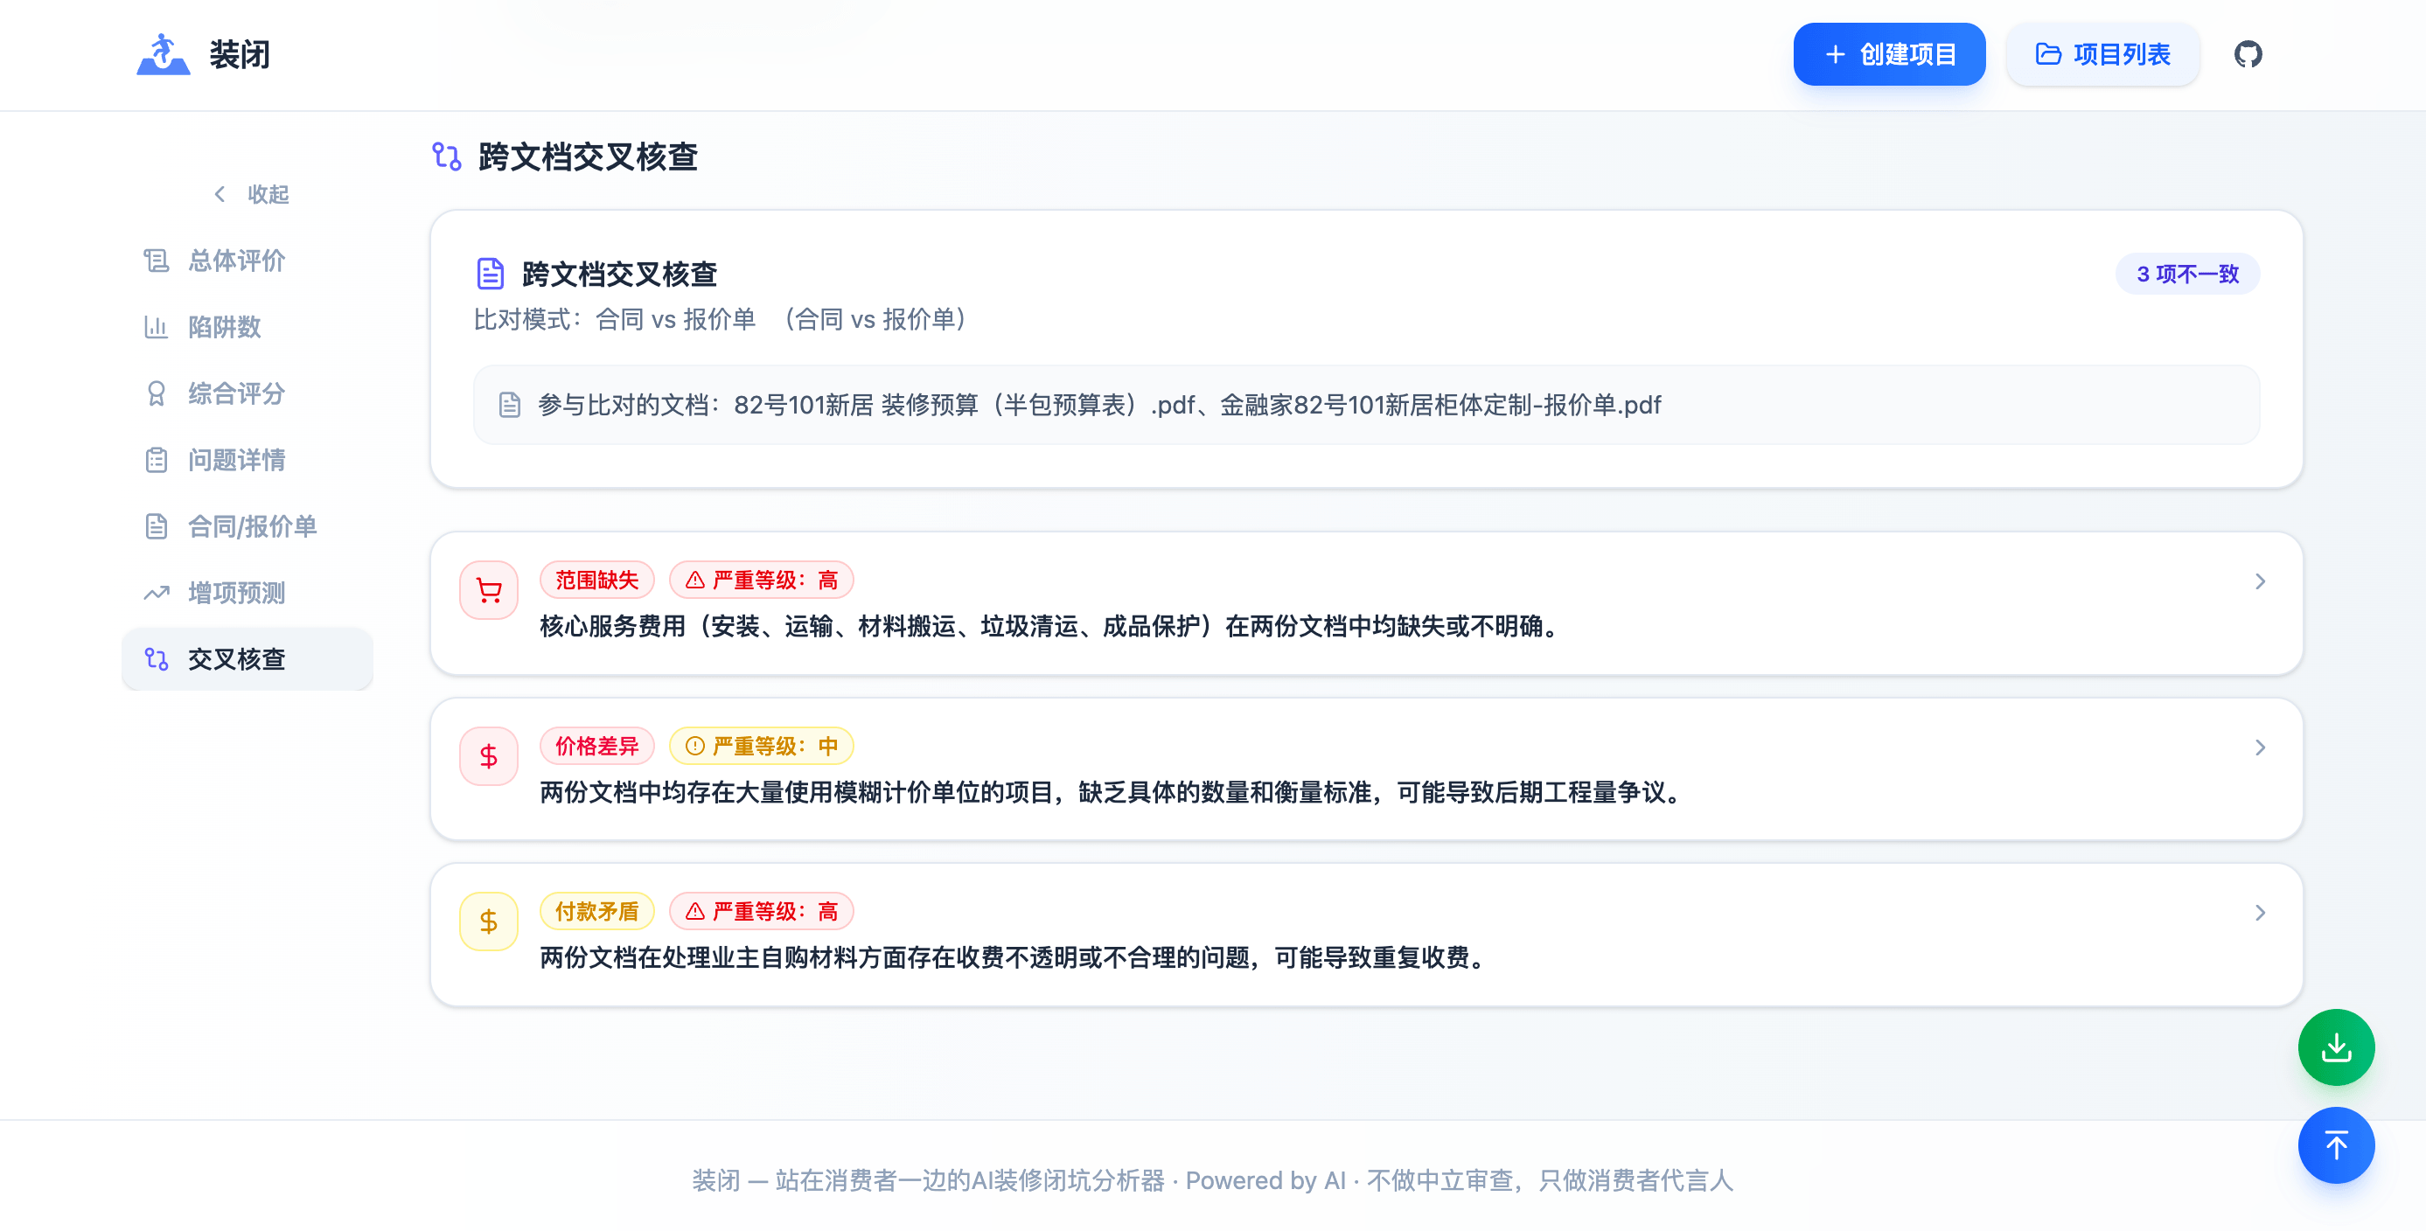Go to 陷阱数 section
2426x1231 pixels.
click(247, 327)
